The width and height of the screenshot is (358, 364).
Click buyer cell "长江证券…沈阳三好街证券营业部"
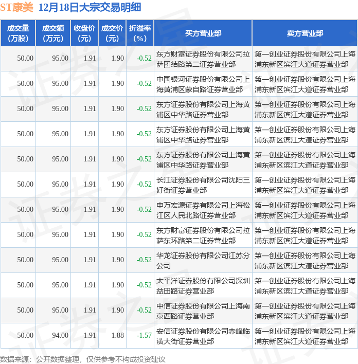203,185
